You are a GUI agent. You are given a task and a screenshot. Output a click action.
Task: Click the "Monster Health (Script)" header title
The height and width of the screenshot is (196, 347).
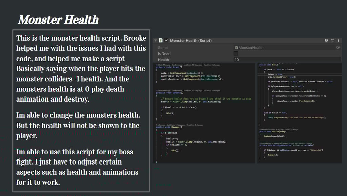191,40
